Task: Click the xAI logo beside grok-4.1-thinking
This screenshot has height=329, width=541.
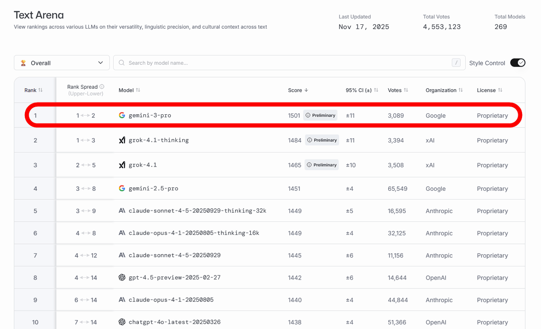Action: (x=122, y=140)
